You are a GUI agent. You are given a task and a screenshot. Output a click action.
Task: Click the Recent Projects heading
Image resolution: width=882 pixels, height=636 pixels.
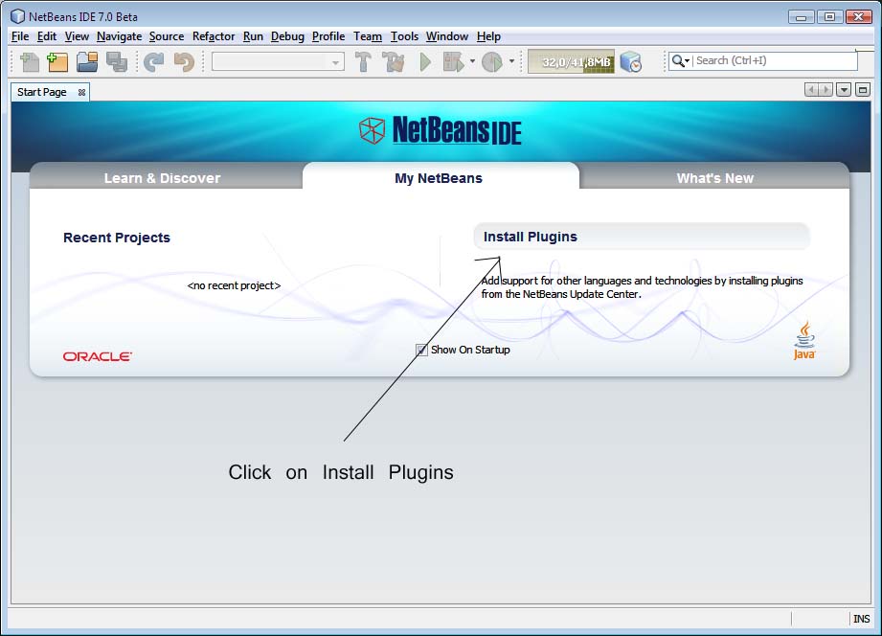[117, 238]
